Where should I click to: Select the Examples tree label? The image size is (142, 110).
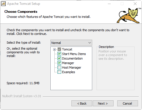tap(69, 72)
